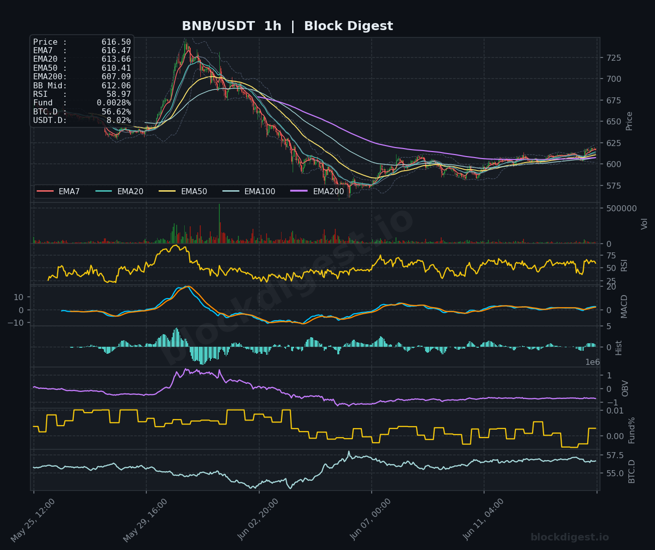Click the tallest green volume bar
655x550 pixels.
click(x=219, y=223)
